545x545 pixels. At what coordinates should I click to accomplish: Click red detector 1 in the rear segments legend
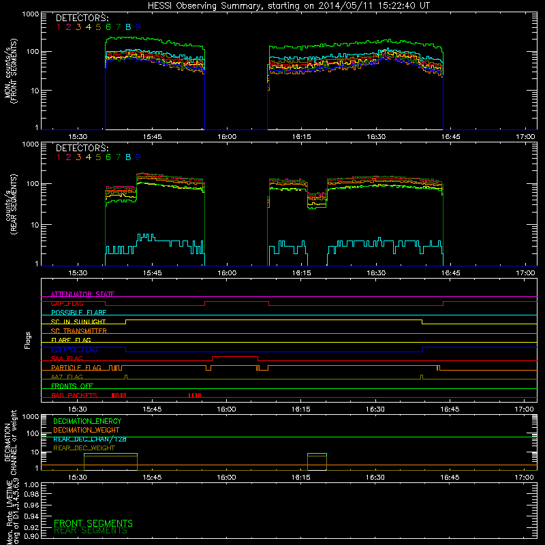(x=59, y=157)
